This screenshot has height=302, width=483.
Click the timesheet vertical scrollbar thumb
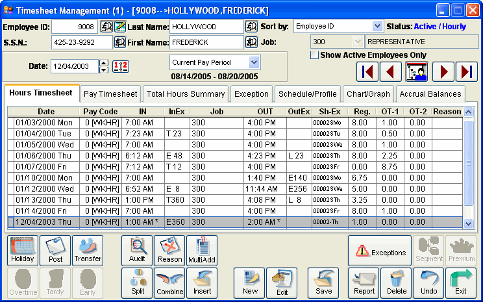point(468,163)
